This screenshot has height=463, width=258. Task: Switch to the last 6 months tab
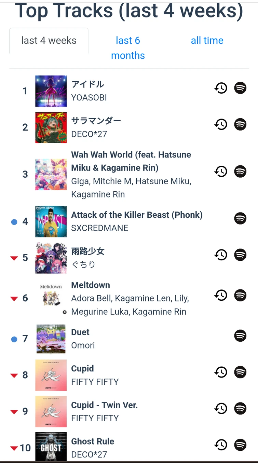pyautogui.click(x=128, y=48)
